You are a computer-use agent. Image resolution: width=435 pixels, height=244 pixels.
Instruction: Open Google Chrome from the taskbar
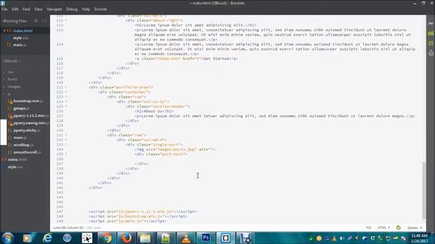pyautogui.click(x=107, y=238)
